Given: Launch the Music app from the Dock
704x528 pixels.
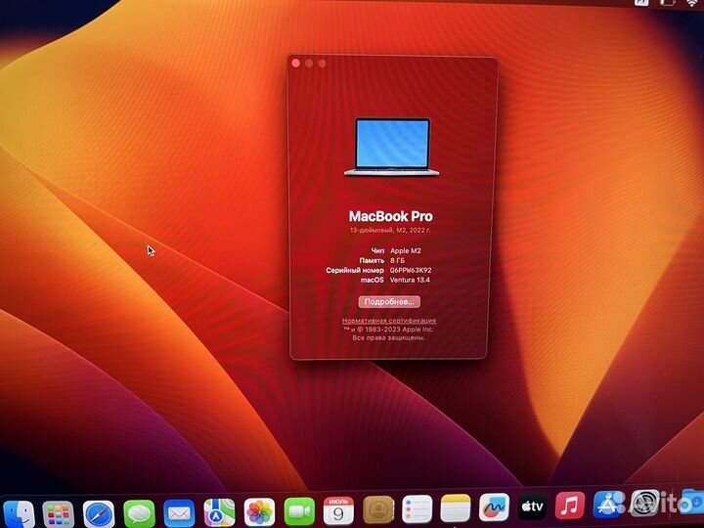Looking at the screenshot, I should [x=570, y=506].
